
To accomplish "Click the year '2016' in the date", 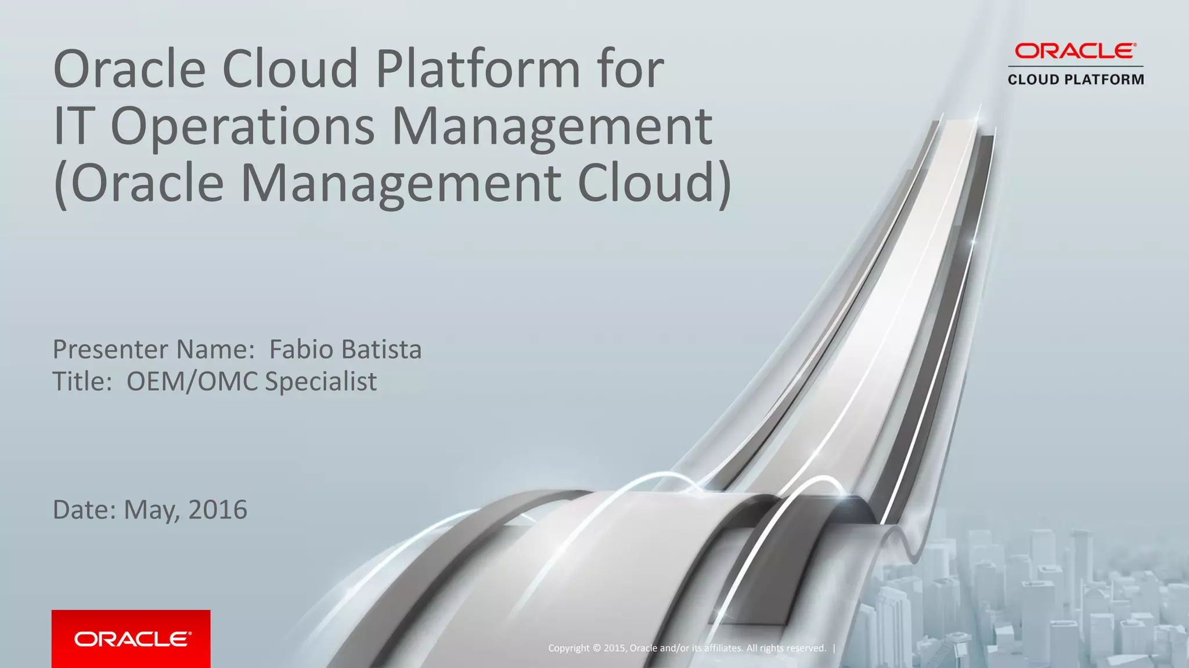I will coord(218,510).
